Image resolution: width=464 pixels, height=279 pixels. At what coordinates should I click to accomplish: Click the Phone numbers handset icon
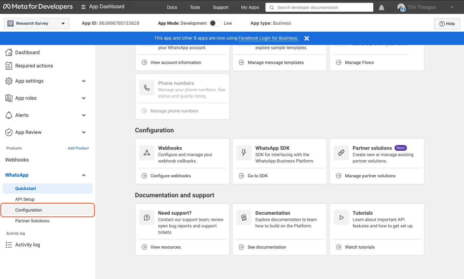[x=147, y=88]
